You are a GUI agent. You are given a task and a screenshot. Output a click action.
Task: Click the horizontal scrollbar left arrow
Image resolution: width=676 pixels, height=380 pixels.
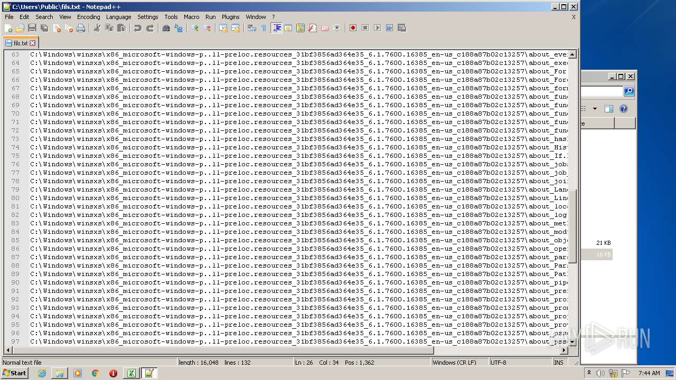coord(8,350)
